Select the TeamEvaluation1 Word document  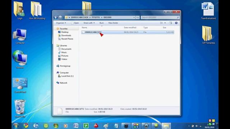coord(208,10)
